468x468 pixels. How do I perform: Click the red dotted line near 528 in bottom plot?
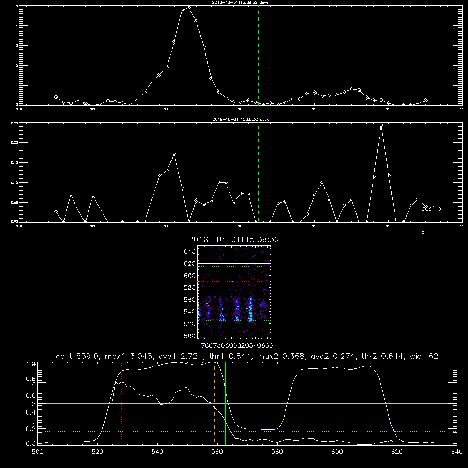click(x=122, y=403)
